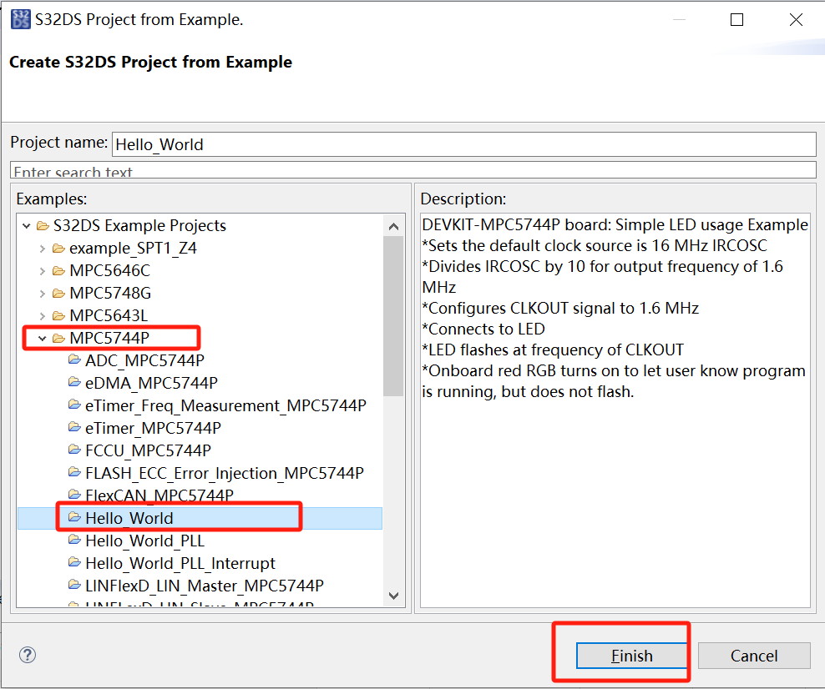825x689 pixels.
Task: Click folder icon of FLASH_ECC_Error_Injection_MPC5744P
Action: tap(74, 472)
